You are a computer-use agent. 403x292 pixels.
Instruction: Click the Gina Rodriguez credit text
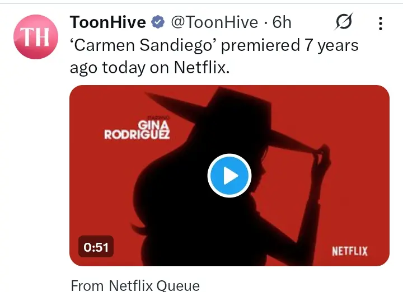point(137,130)
